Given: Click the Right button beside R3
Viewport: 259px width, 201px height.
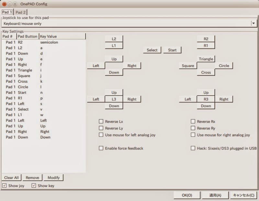Looking at the screenshot, I should click(224, 99).
